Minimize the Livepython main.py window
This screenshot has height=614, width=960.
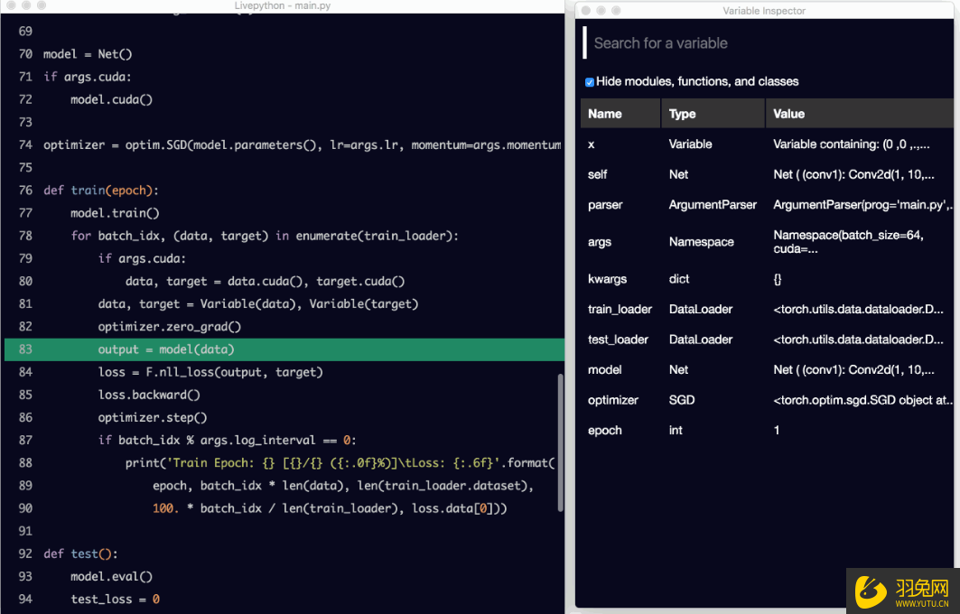[x=26, y=5]
